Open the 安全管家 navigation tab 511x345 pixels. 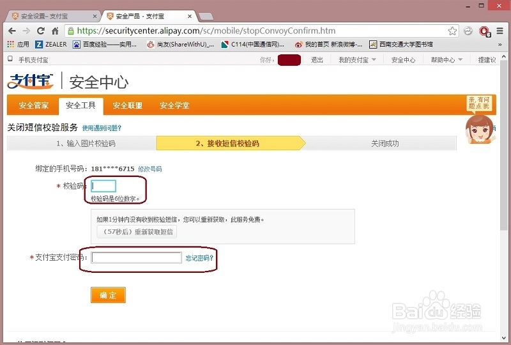coord(34,105)
